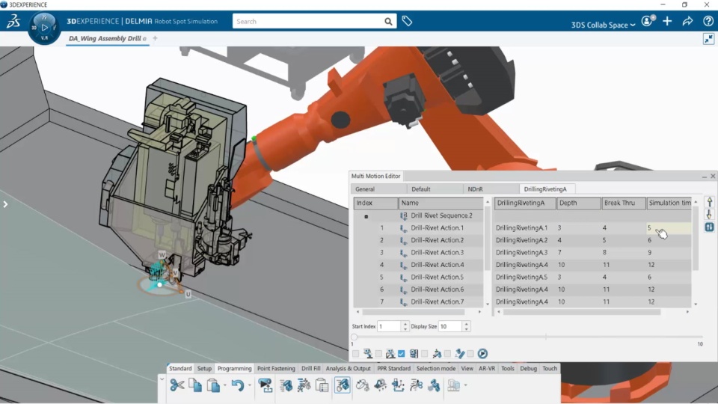Tick the checkbox before the circular play icon
Viewport: 718px width, 404px height.
(470, 354)
